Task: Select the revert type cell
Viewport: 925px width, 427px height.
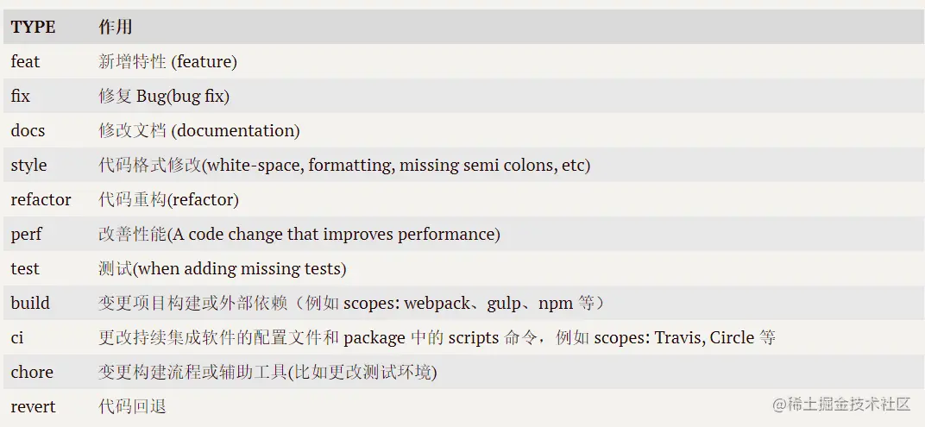Action: (x=33, y=406)
